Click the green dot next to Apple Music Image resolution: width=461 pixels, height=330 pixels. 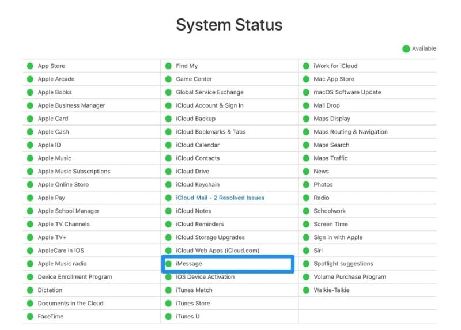30,158
